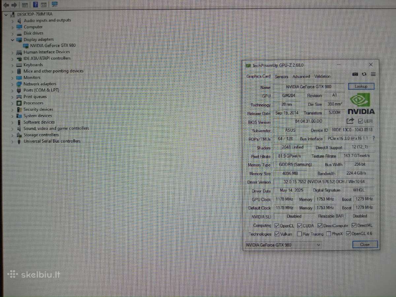Click the Lookup button

[361, 86]
